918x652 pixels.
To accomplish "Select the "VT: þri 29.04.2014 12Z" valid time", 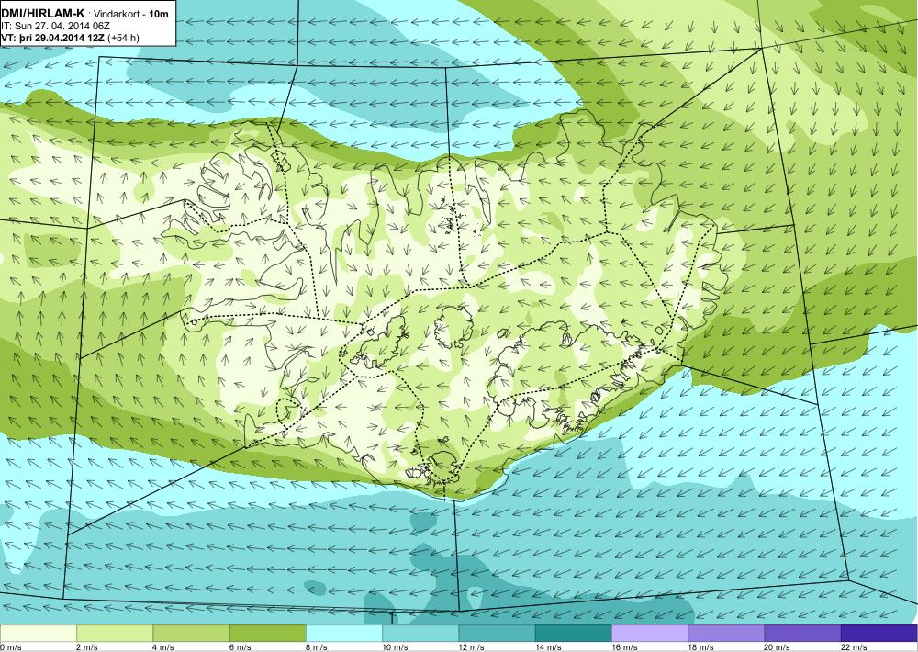I will pos(53,38).
